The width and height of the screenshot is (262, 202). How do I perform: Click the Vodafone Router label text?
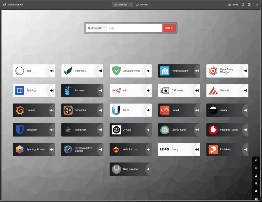229,130
